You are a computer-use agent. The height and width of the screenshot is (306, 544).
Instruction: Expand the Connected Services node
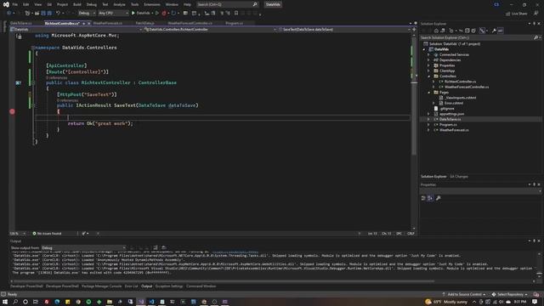click(x=428, y=54)
